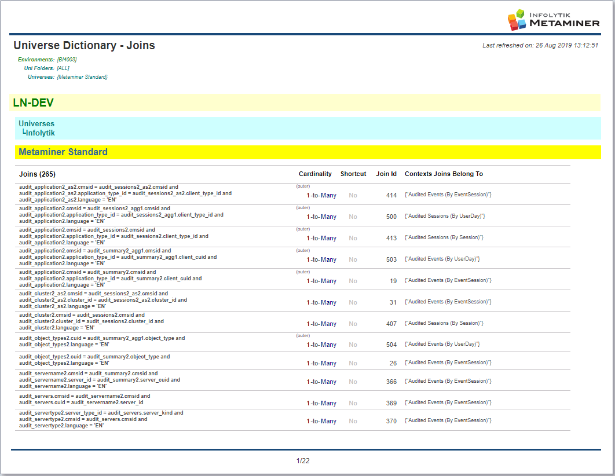Click Join Id 26
Screen dimensions: 615x476
tap(393, 364)
